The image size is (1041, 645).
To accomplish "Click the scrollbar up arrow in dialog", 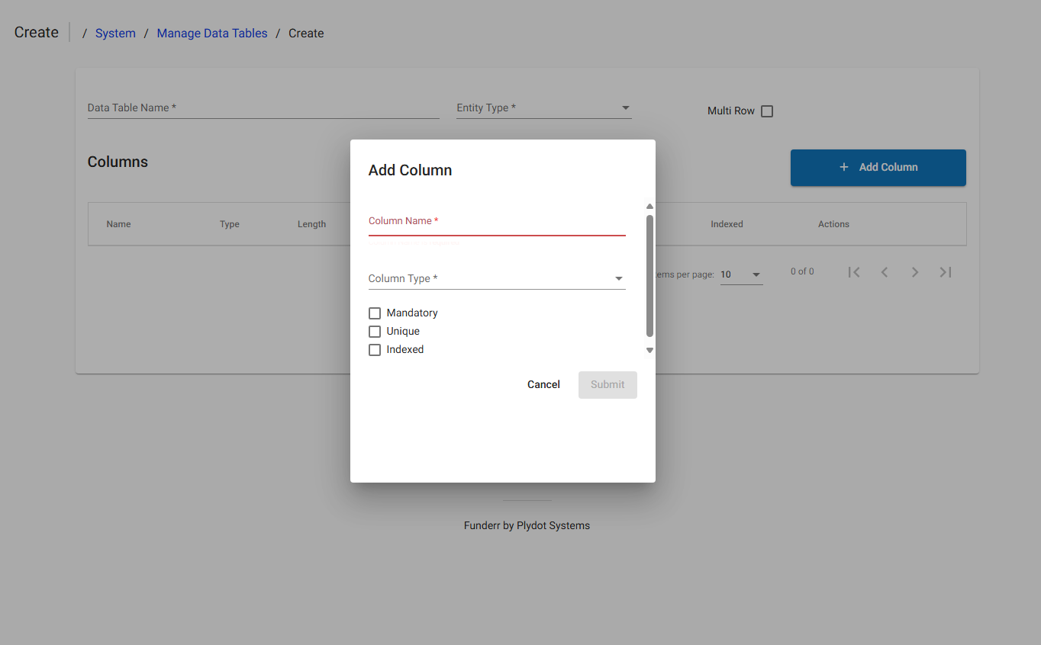I will (649, 206).
